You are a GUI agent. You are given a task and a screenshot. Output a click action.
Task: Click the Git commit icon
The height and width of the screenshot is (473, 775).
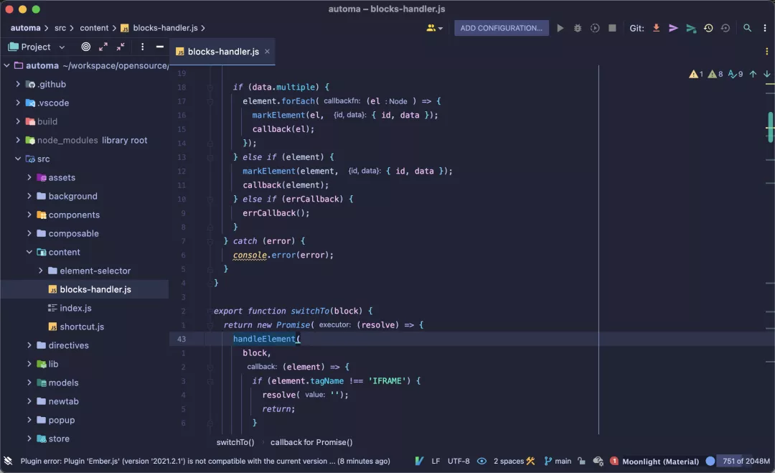673,28
